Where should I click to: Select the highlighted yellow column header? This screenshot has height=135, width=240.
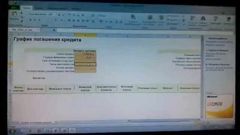[85, 35]
